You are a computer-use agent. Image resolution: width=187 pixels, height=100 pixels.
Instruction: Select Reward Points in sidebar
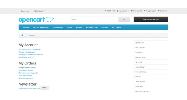[x=151, y=72]
